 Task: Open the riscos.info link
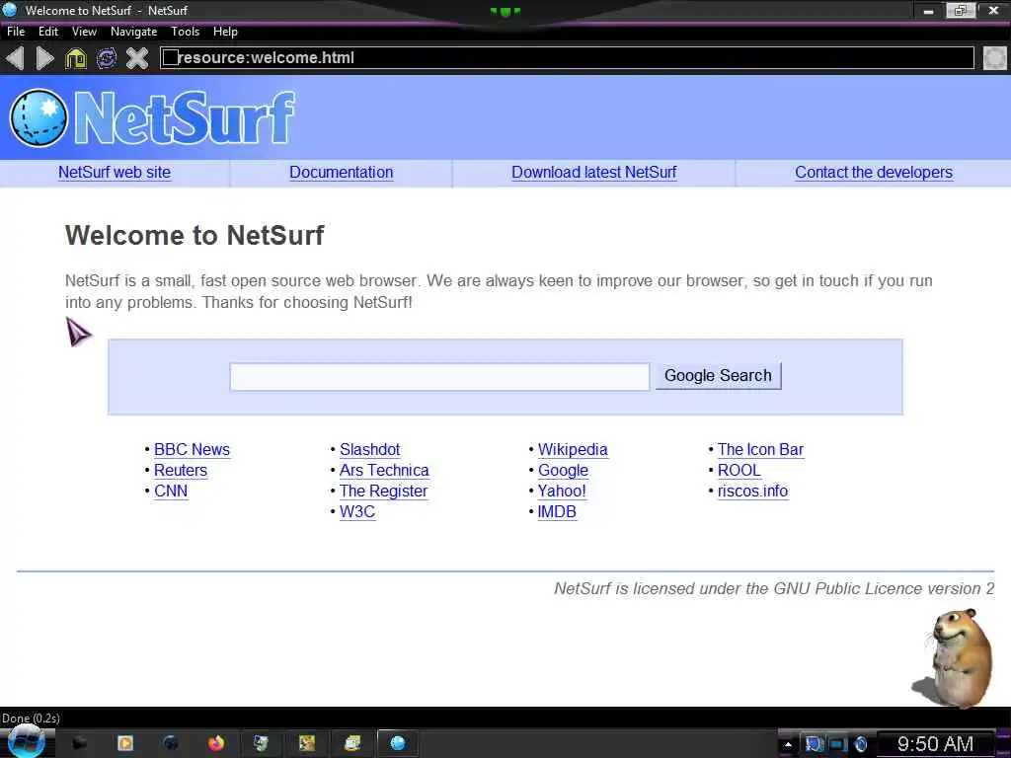(752, 492)
